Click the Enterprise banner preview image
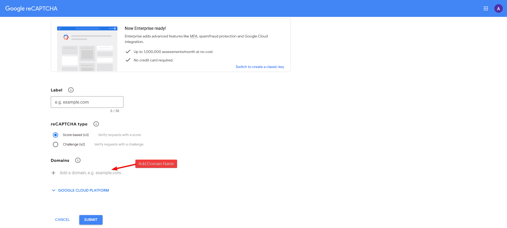Screen dimensions: 507x228 coord(87,48)
